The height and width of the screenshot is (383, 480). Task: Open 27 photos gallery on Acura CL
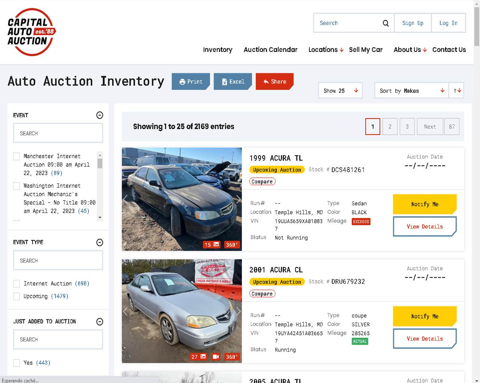tap(198, 357)
